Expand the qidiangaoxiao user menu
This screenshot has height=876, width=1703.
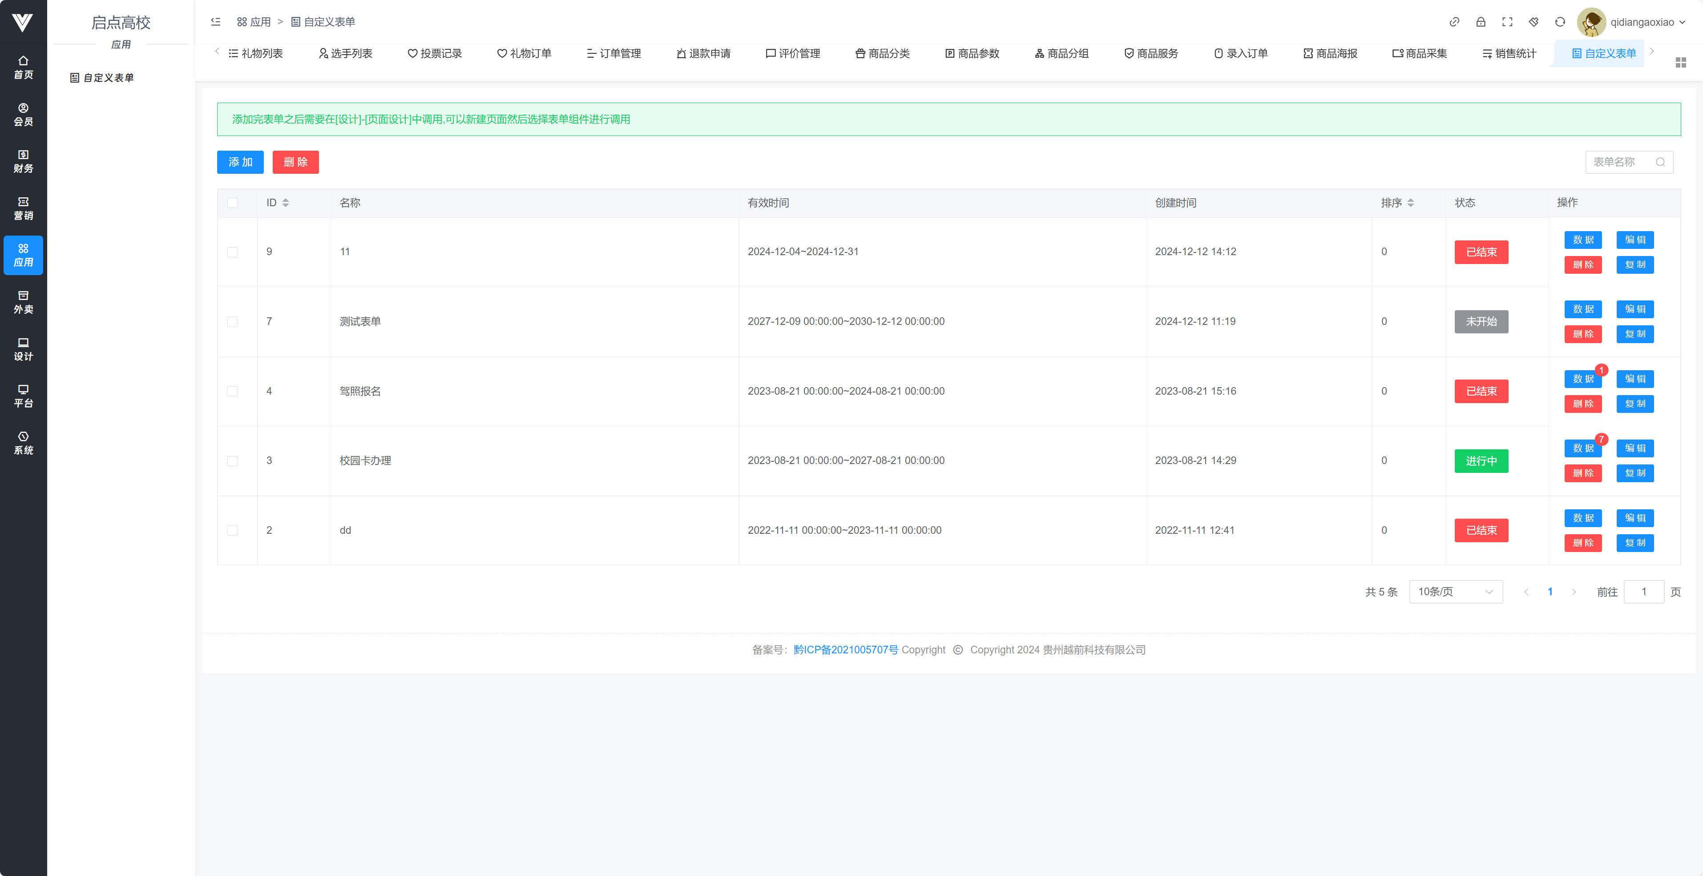[1642, 22]
